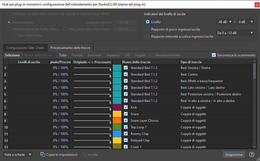
Task: Uncheck the Roomy Clap track checkbox
Action: click(x=126, y=134)
